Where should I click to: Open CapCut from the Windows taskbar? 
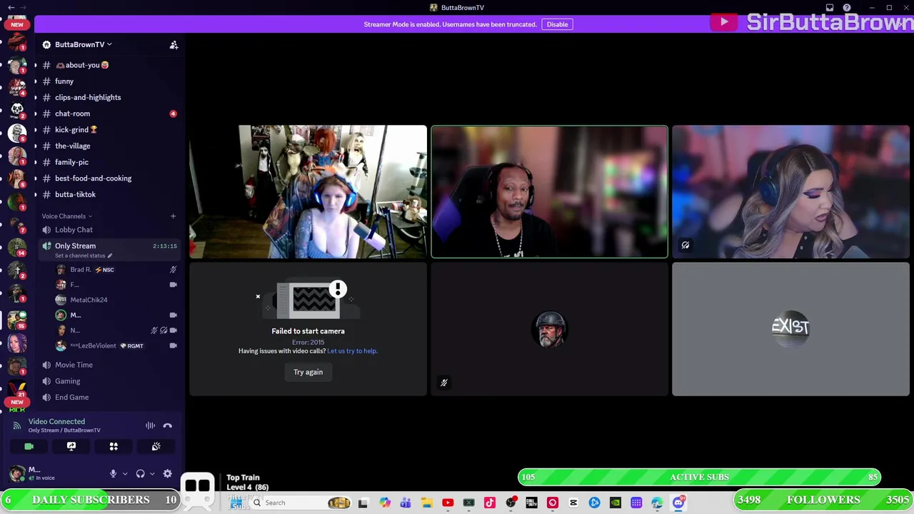pyautogui.click(x=573, y=503)
